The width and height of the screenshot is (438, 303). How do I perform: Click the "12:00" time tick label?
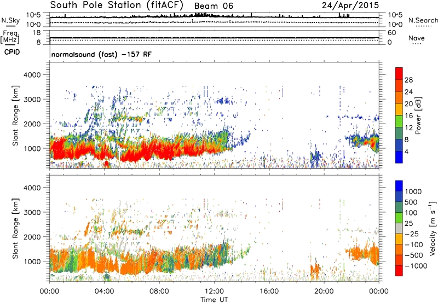214,292
